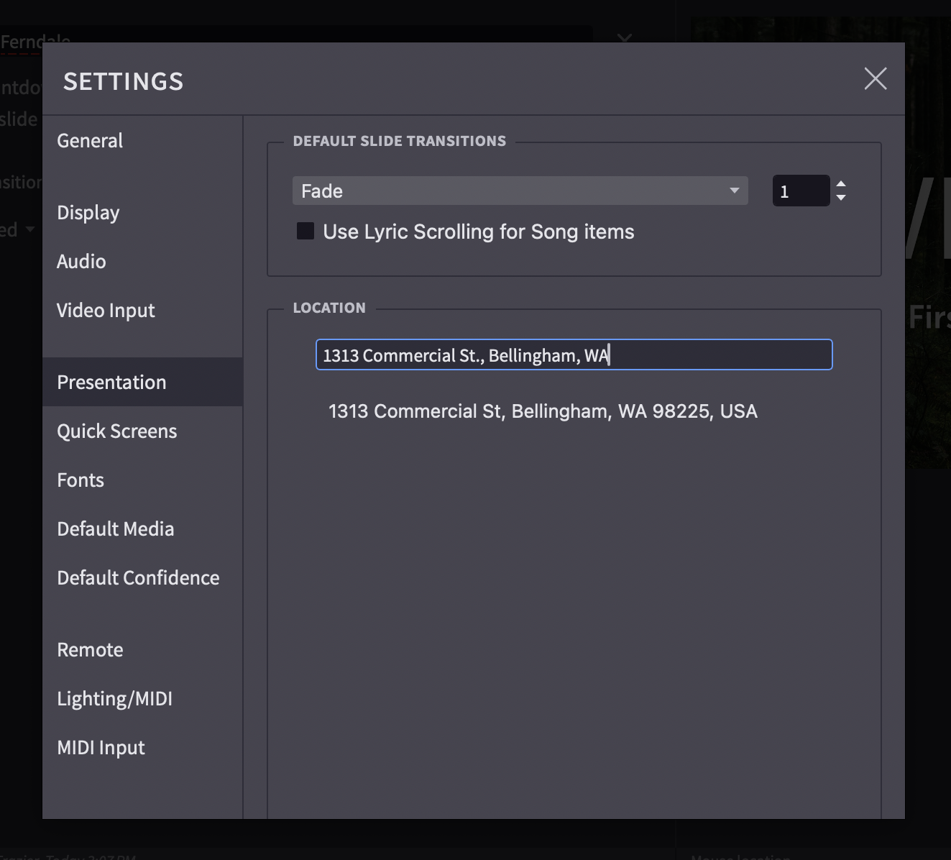Image resolution: width=951 pixels, height=860 pixels.
Task: Click the transition duration value field
Action: (x=801, y=191)
